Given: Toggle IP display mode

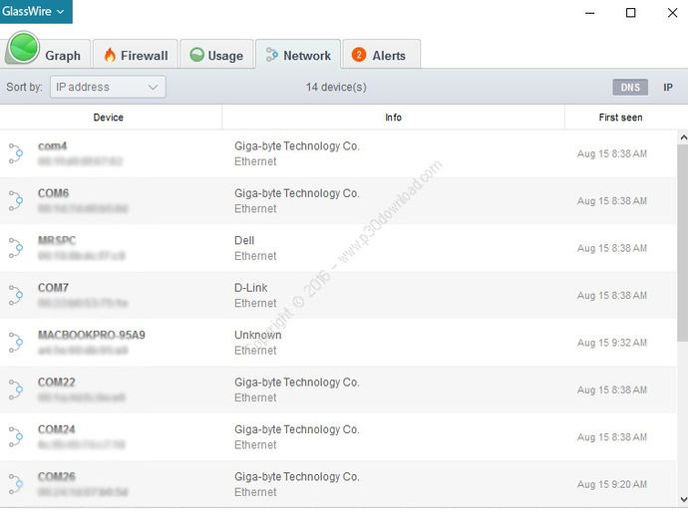Looking at the screenshot, I should [x=668, y=88].
